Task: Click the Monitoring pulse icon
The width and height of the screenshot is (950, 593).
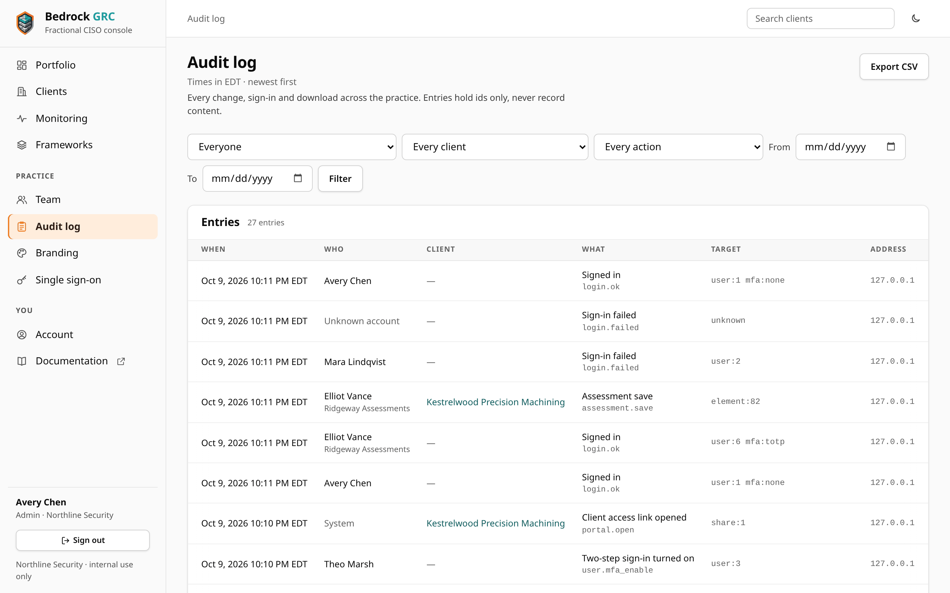Action: point(21,119)
